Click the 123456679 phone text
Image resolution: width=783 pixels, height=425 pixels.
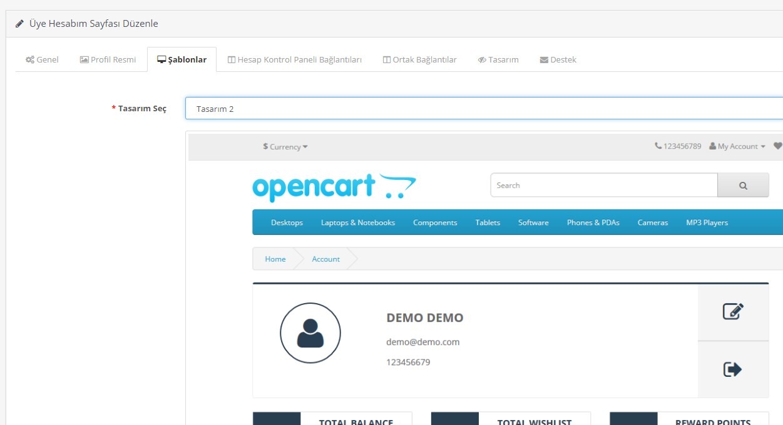click(408, 362)
